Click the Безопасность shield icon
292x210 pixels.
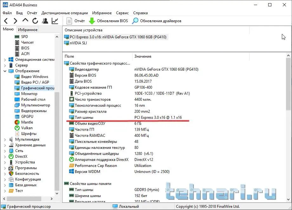(x=11, y=174)
